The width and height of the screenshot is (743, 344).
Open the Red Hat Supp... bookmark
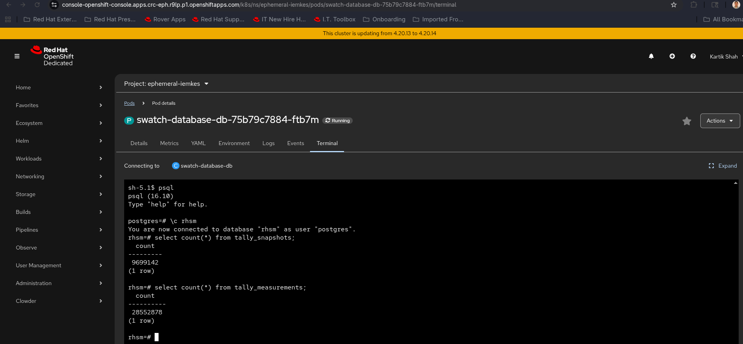pyautogui.click(x=218, y=19)
